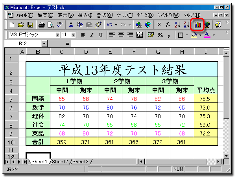Apply Currency Style format icon
236x179 pixels.
click(151, 35)
